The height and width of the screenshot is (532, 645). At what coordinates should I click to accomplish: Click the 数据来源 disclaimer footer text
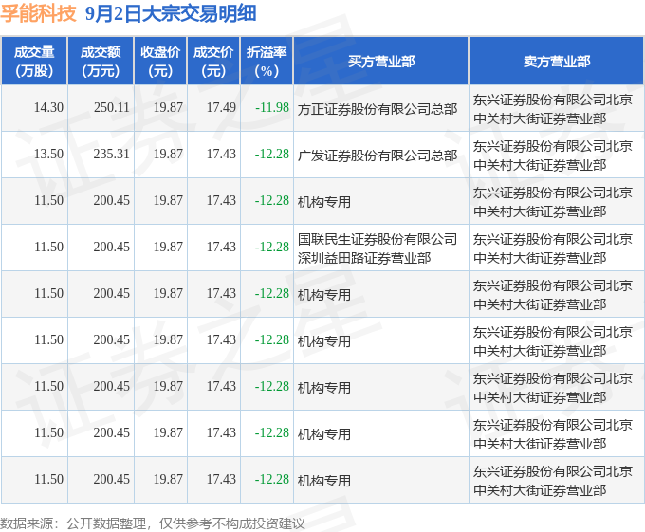tap(153, 523)
